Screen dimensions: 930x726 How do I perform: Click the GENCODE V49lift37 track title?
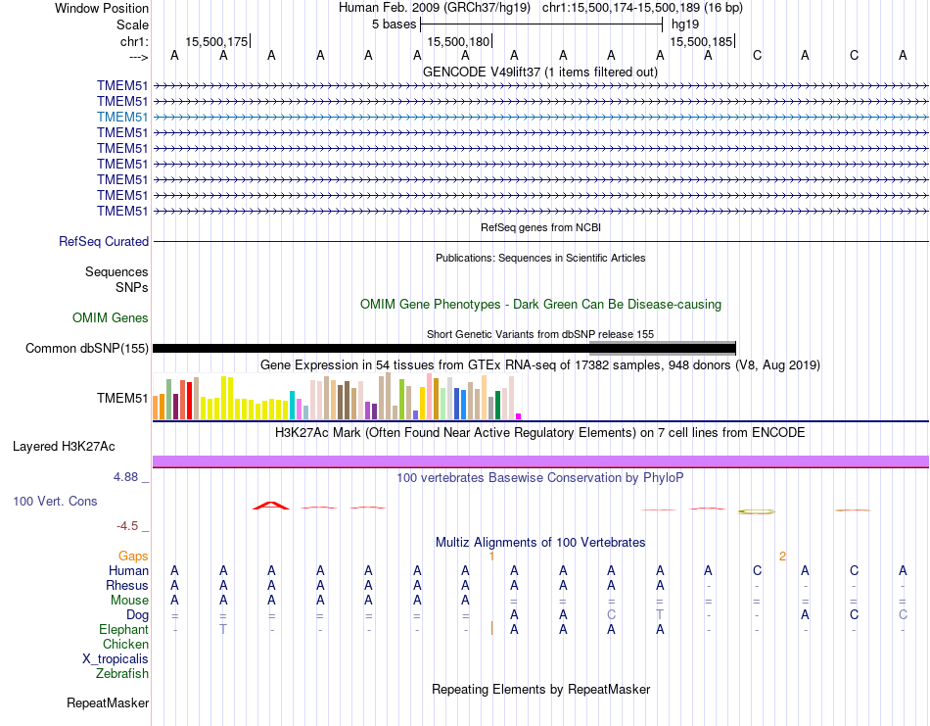(x=539, y=73)
